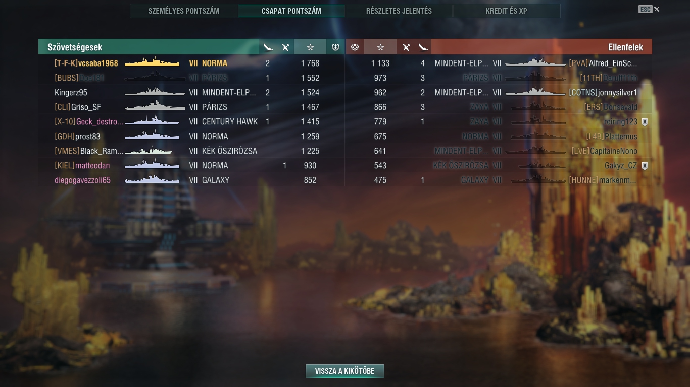Click the badge icon beside Gakyz_CZ
Viewport: 690px width, 387px height.
point(645,165)
